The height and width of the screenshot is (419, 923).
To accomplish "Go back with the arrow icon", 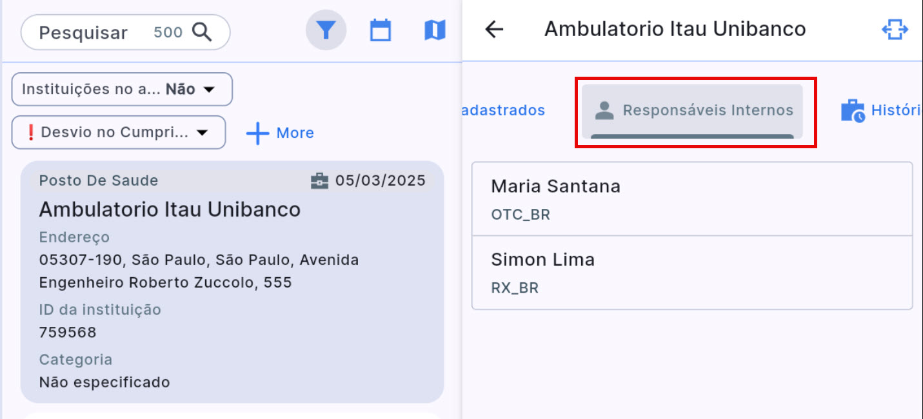I will 494,29.
